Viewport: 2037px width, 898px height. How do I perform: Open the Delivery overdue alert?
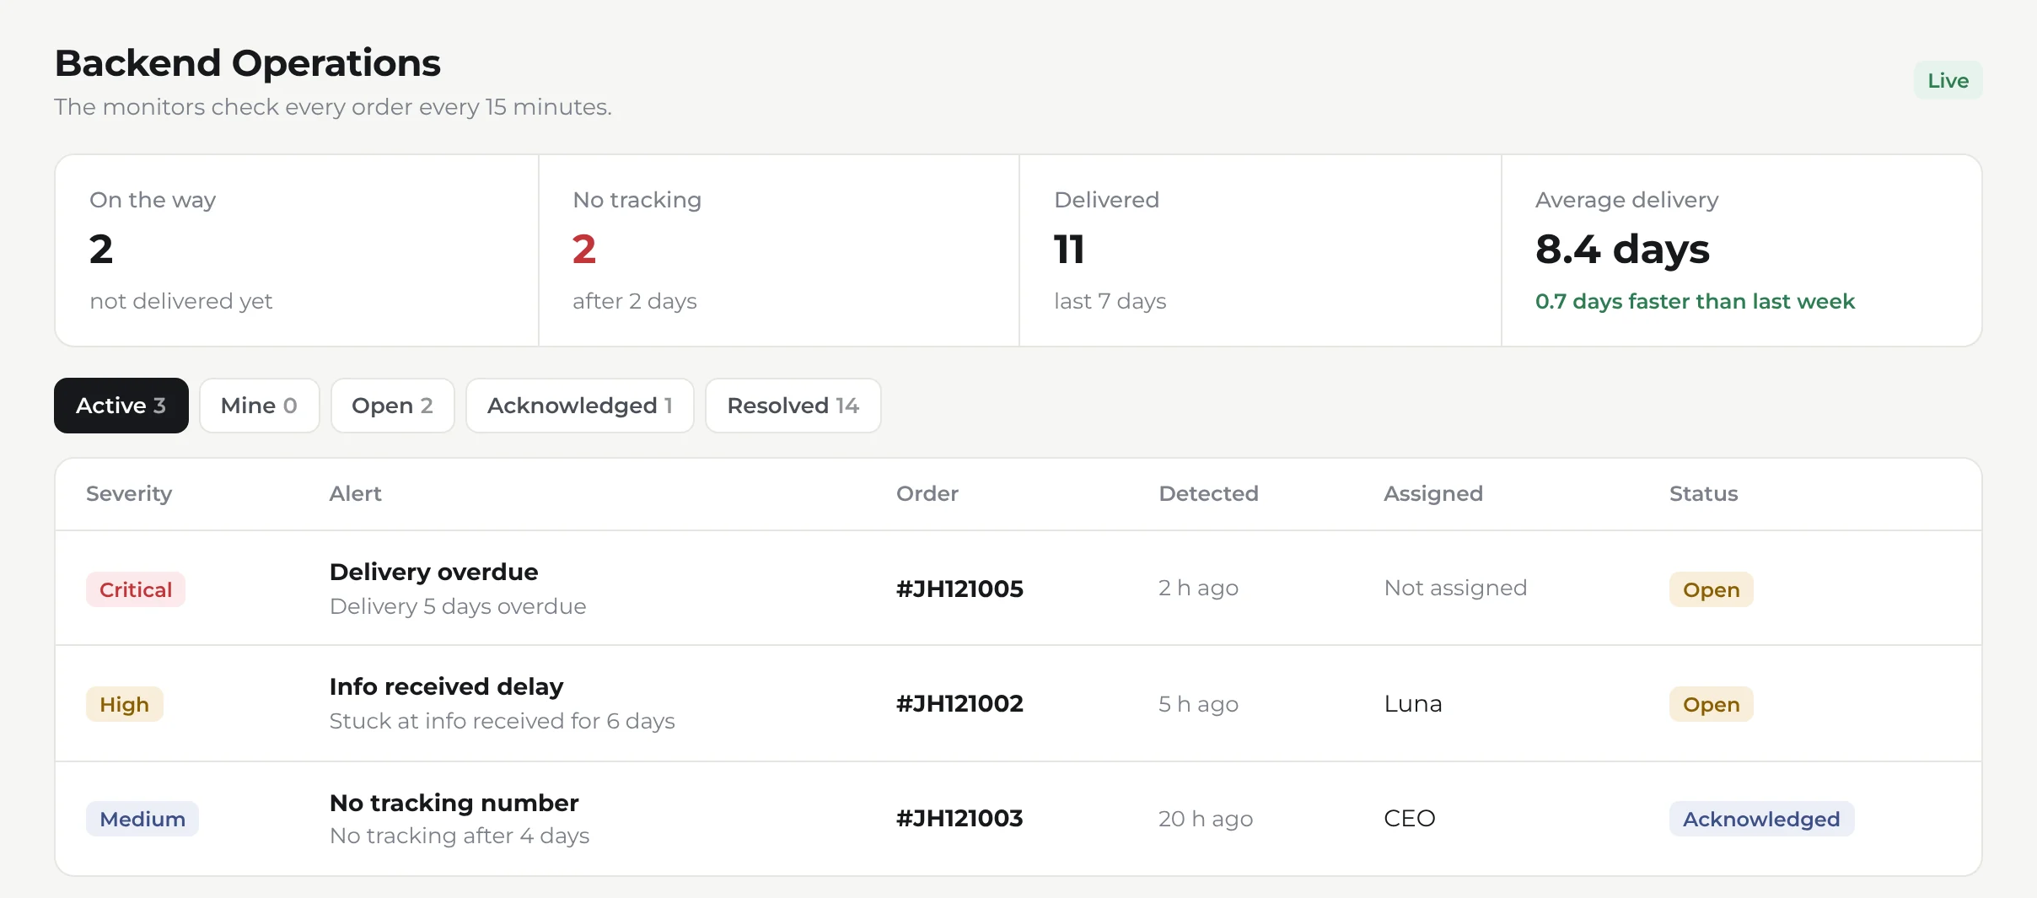coord(434,572)
